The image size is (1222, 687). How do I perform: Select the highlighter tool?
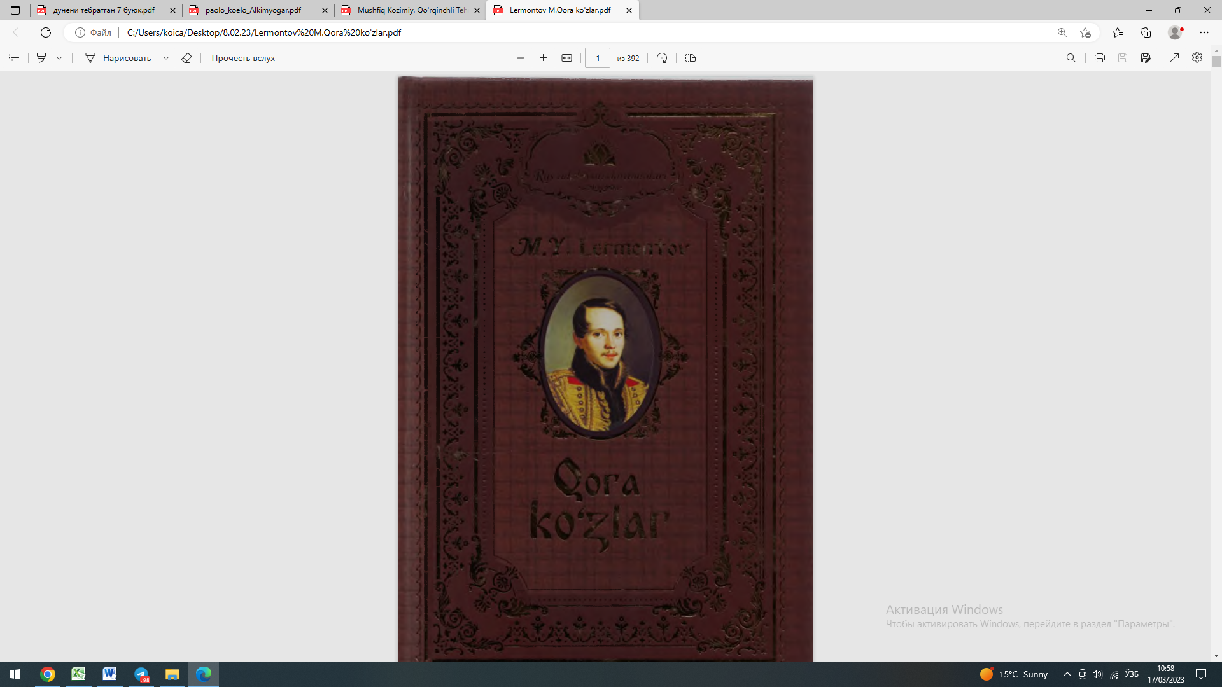point(41,58)
